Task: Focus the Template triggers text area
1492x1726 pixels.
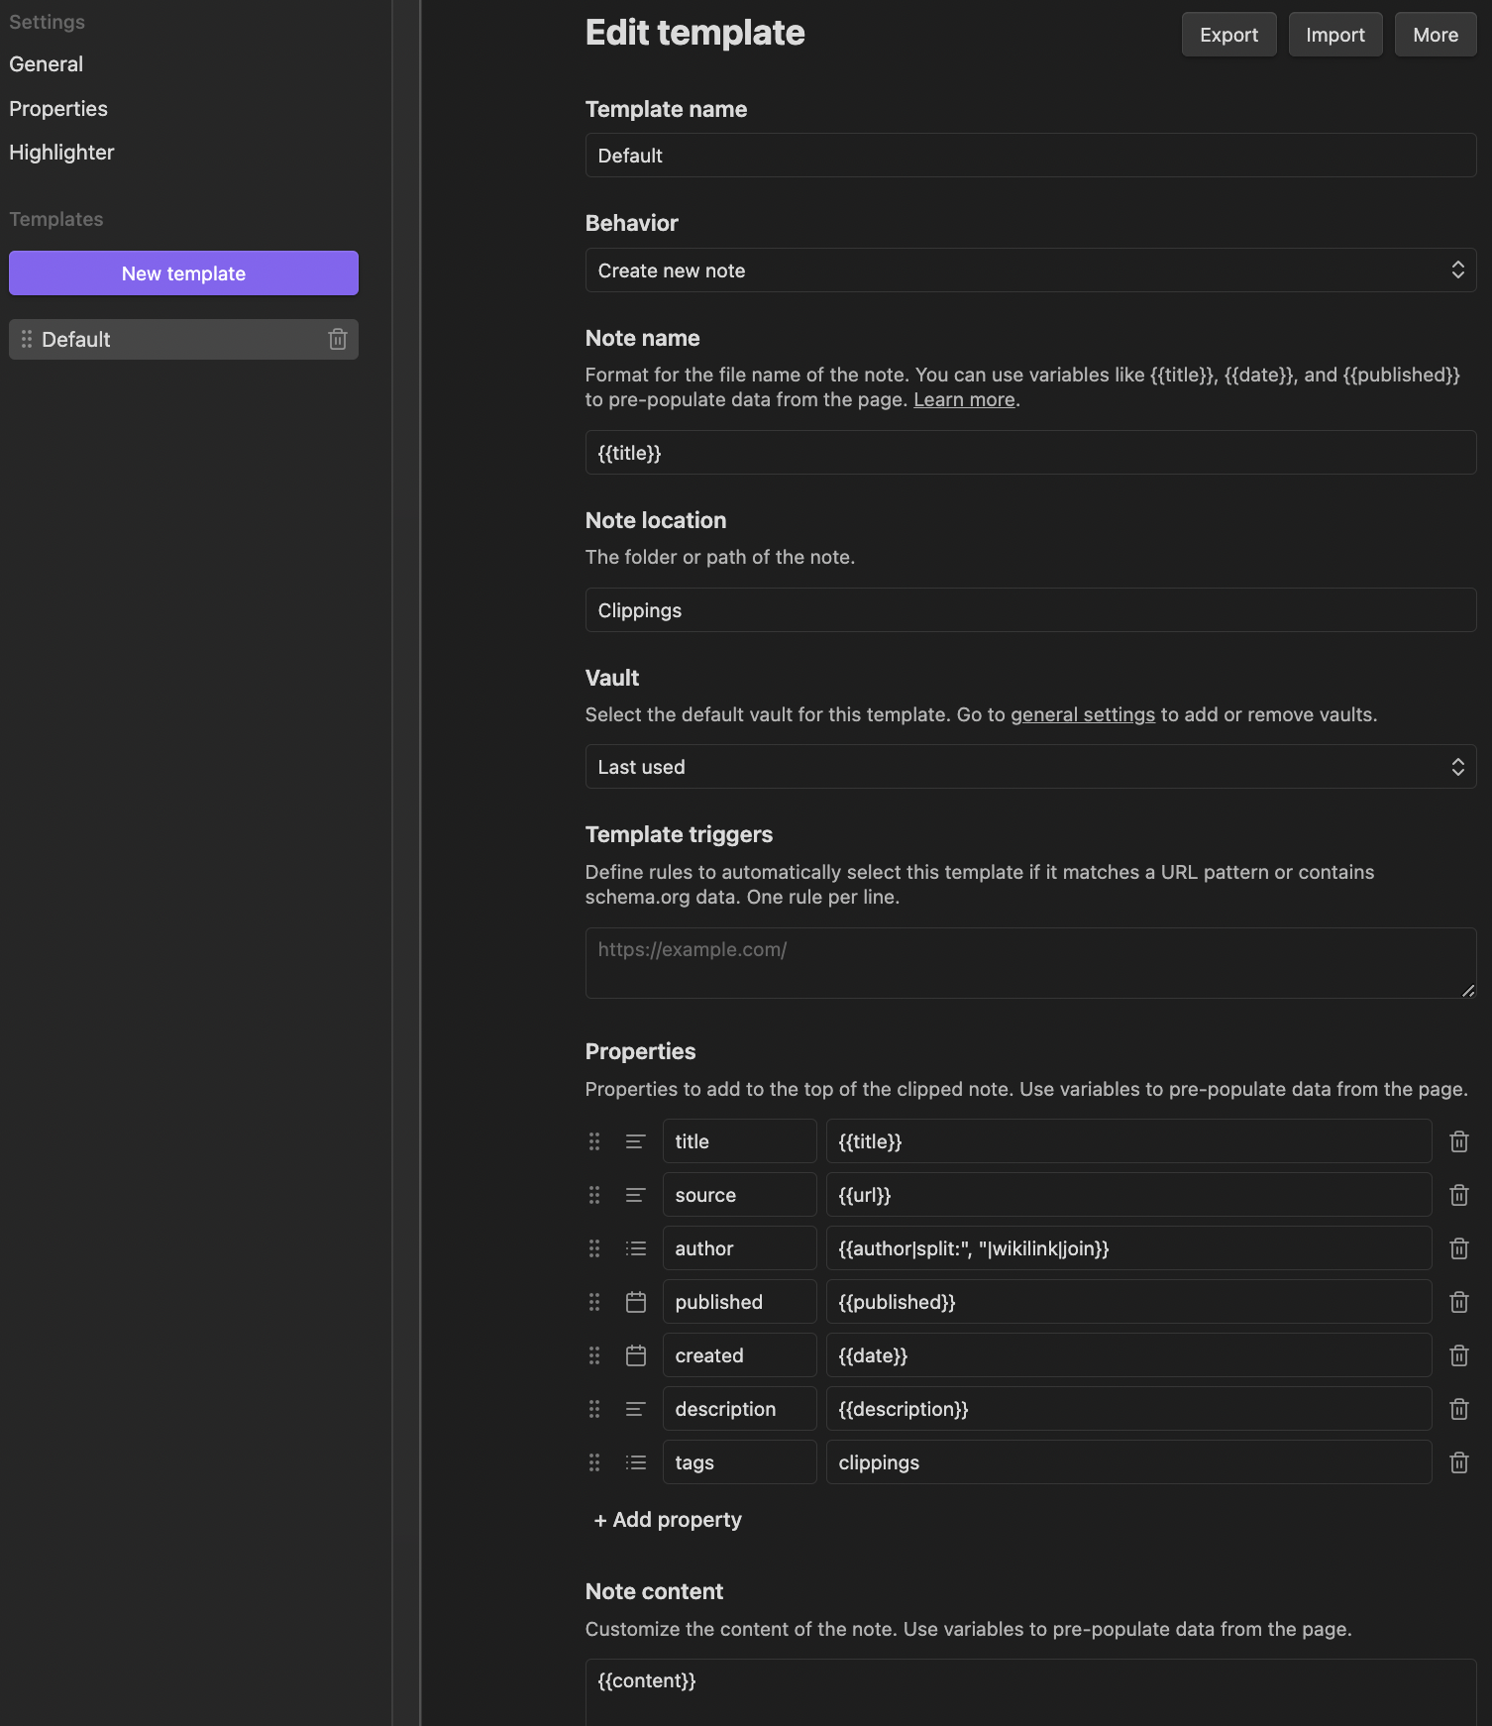Action: (x=1030, y=963)
